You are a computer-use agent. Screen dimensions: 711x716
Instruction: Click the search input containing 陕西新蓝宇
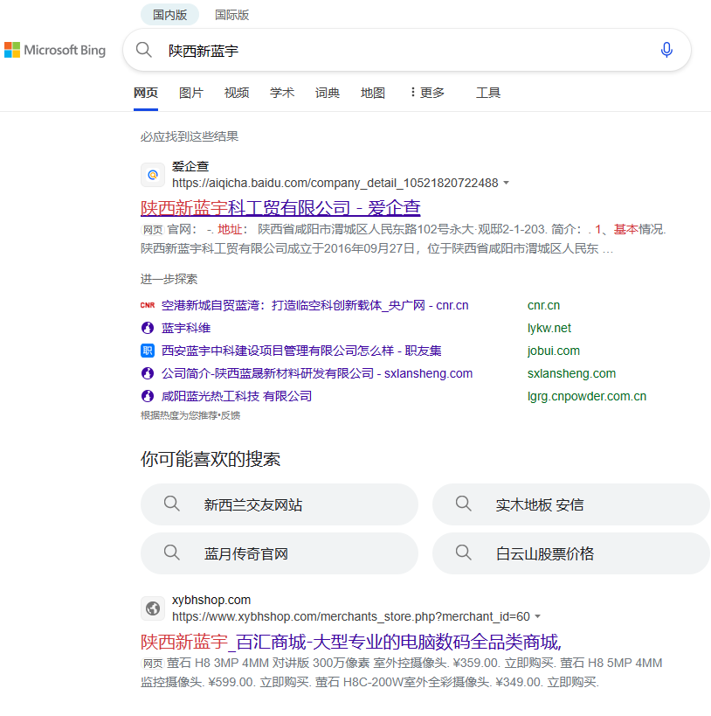[x=406, y=50]
